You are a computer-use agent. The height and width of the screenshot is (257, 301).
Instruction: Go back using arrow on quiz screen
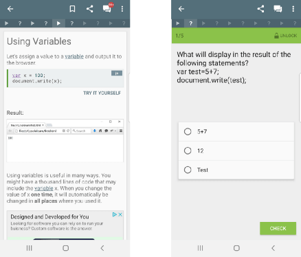[181, 9]
